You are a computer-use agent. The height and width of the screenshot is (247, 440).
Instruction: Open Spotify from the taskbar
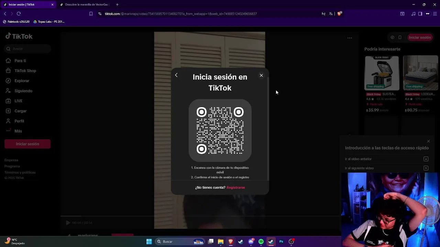point(261,242)
